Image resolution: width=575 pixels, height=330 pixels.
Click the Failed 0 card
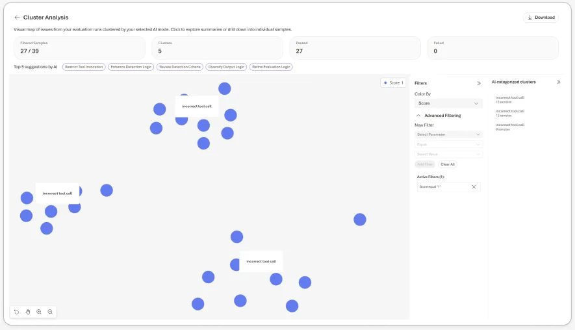493,47
